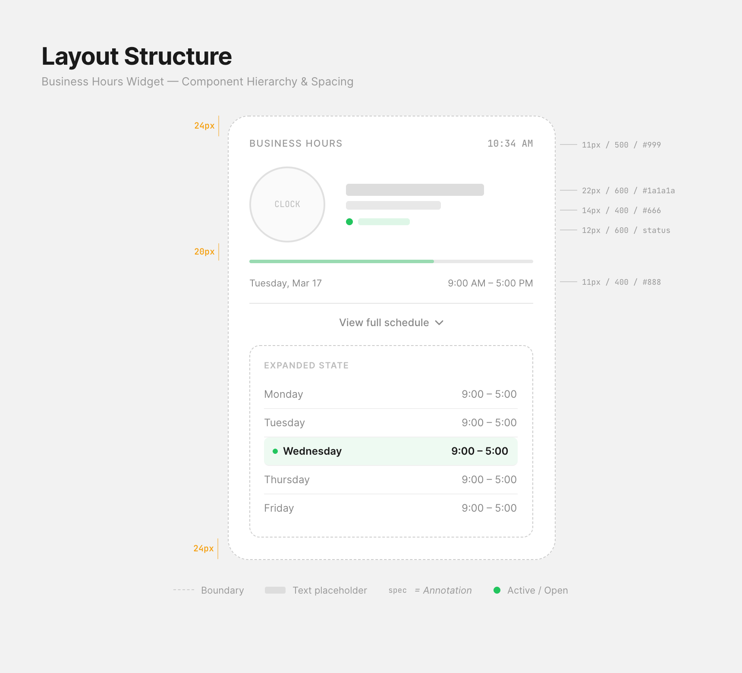Click the green dot next to Wednesday
This screenshot has height=673, width=742.
[x=275, y=450]
